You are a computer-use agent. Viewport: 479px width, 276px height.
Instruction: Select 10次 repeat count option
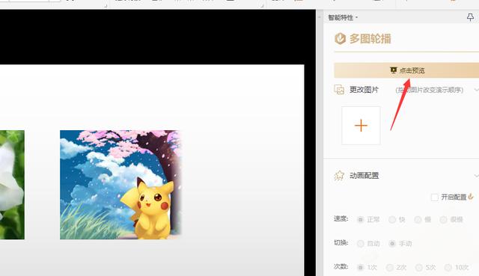[448, 268]
